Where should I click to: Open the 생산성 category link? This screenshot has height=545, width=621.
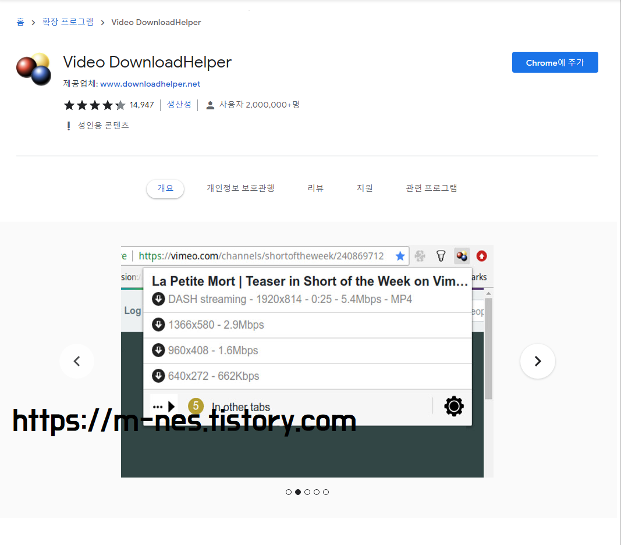[179, 105]
